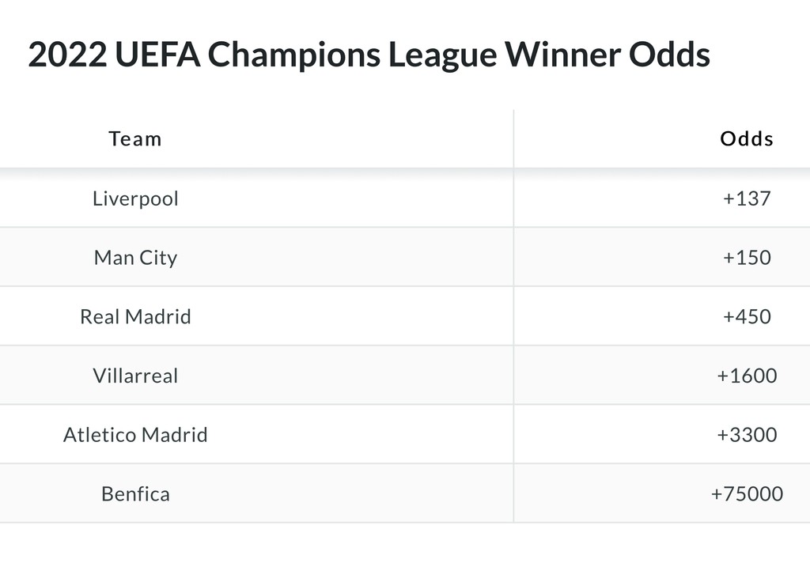This screenshot has width=810, height=578.
Task: Click Liverpool's +137 odds
Action: coord(746,198)
